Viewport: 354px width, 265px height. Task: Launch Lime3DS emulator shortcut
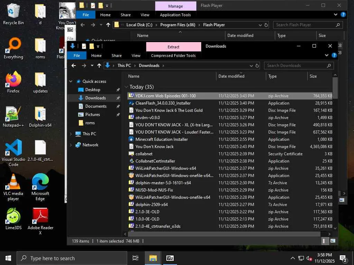(13, 219)
